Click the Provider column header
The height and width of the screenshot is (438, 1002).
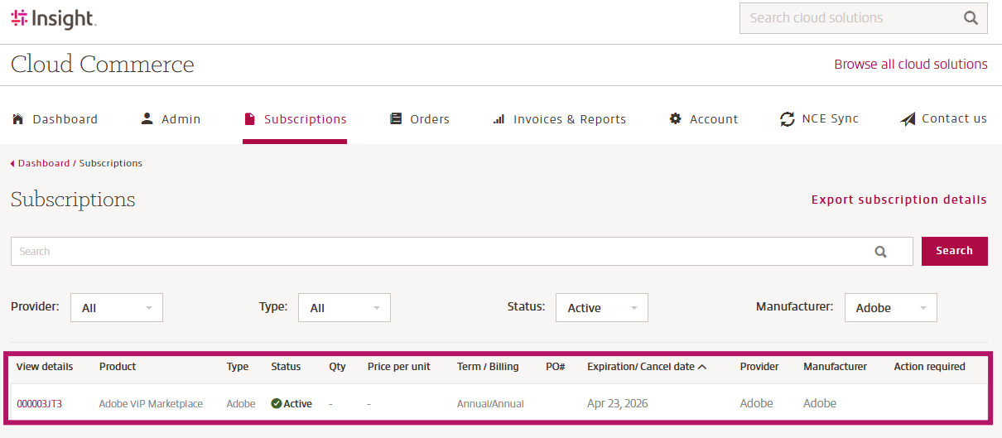(x=759, y=367)
